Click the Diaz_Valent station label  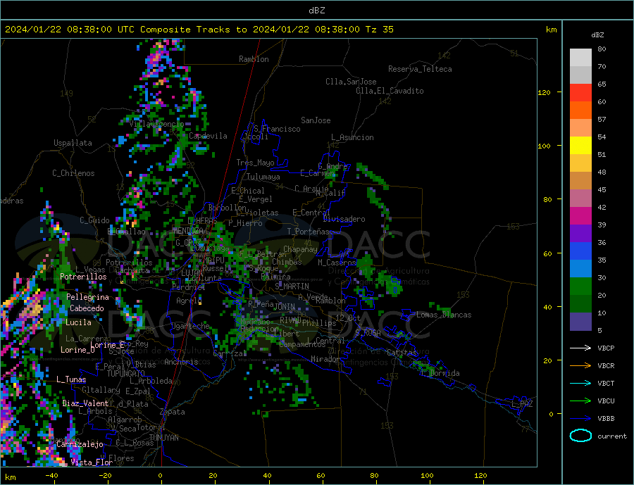click(x=85, y=403)
